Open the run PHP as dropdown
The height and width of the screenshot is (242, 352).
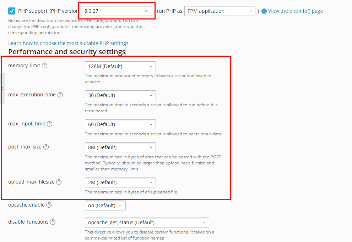pyautogui.click(x=220, y=11)
